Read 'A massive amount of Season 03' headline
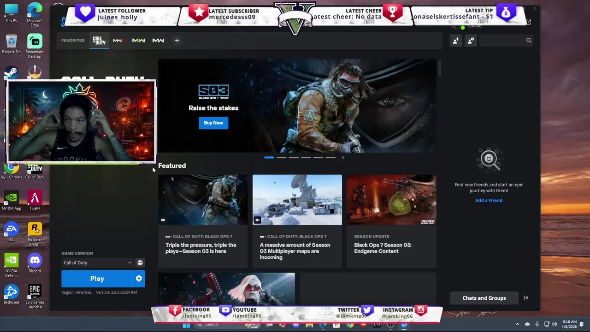 pos(295,251)
